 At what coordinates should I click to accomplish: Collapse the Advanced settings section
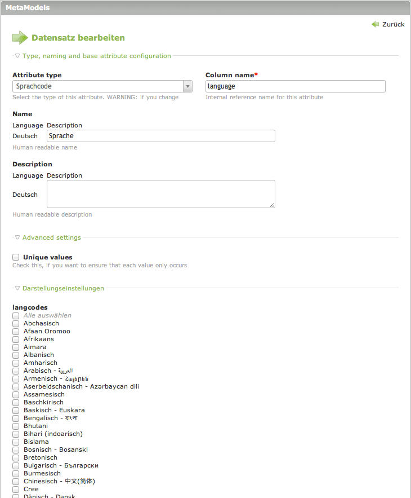[51, 237]
